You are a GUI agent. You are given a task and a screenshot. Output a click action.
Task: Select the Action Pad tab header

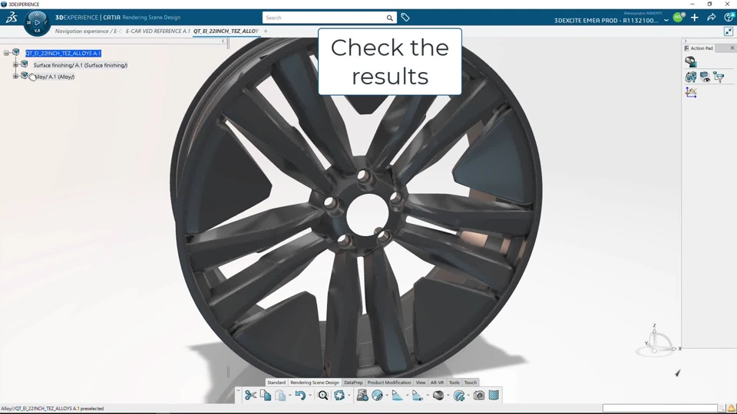point(699,48)
